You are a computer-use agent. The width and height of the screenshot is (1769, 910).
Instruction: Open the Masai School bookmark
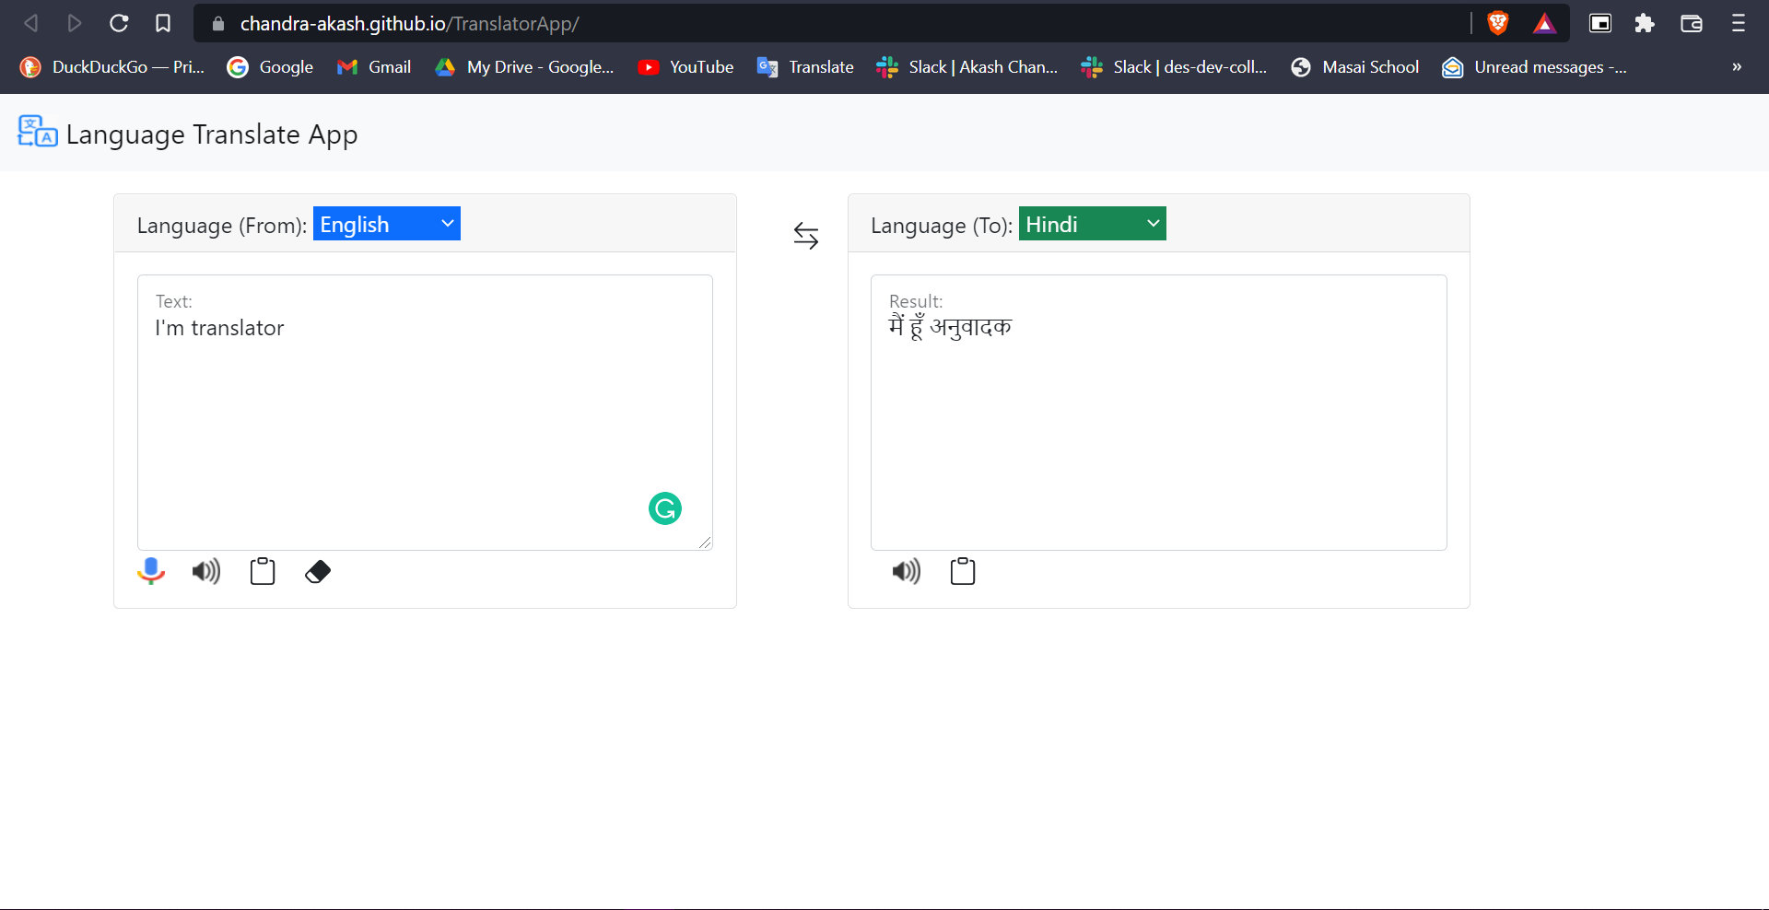1355,67
